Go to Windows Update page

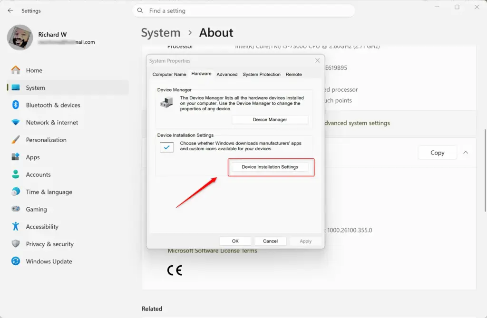point(68,261)
